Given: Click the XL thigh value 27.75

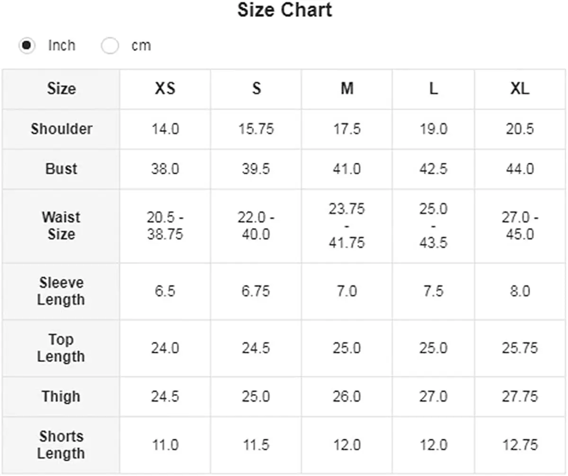Looking at the screenshot, I should click(x=520, y=396).
